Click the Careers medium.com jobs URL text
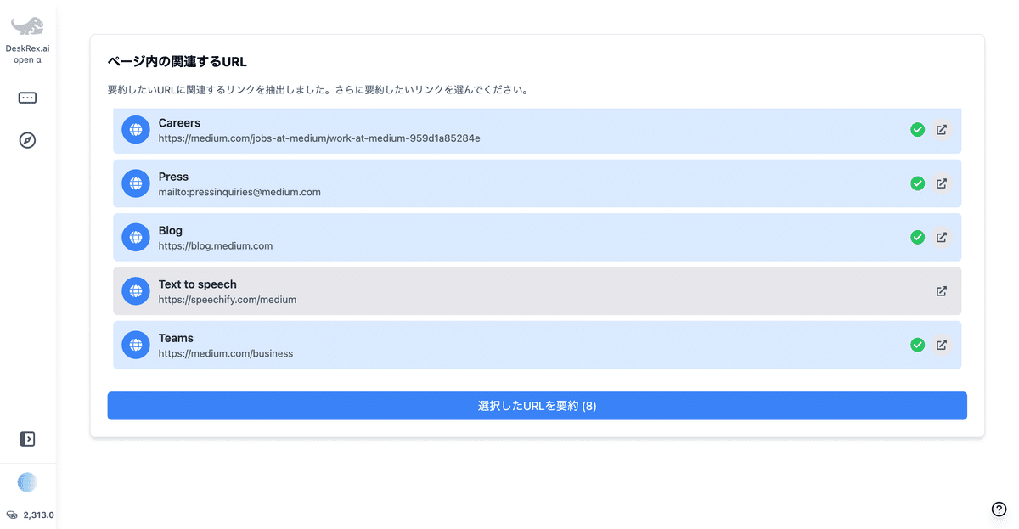Viewport: 1019px width, 529px height. click(x=319, y=138)
